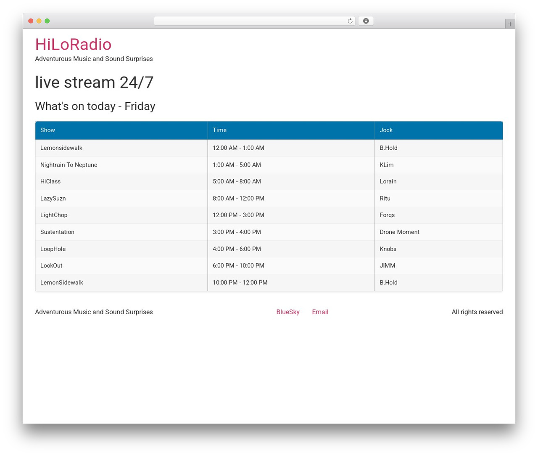This screenshot has width=538, height=456.
Task: Select the HiClass show cell
Action: click(121, 182)
